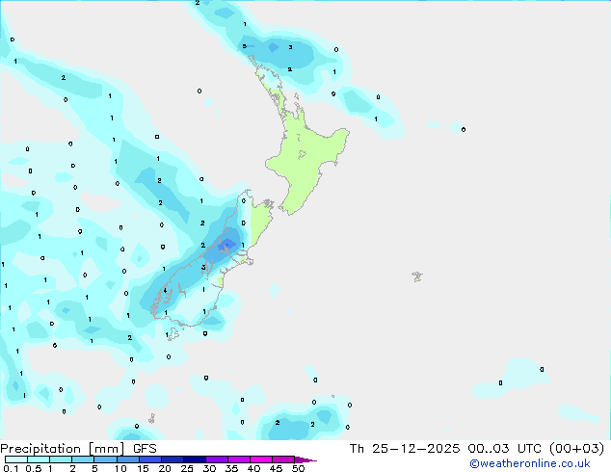611x472 pixels.
Task: Click the above-50 mm legend arrow tip
Action: (305, 459)
